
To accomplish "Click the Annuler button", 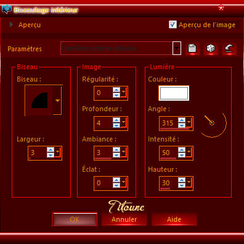I will click(124, 219).
